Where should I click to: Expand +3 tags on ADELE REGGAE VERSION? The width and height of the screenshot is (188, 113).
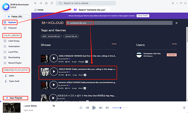(x=86, y=62)
